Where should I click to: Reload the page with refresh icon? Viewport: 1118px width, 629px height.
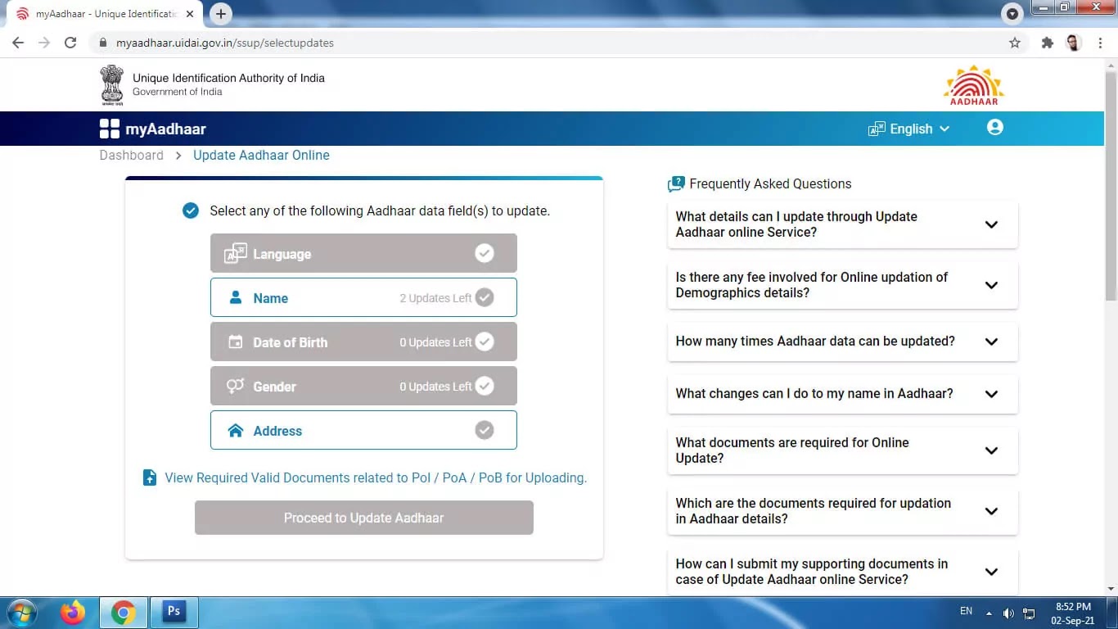tap(70, 43)
